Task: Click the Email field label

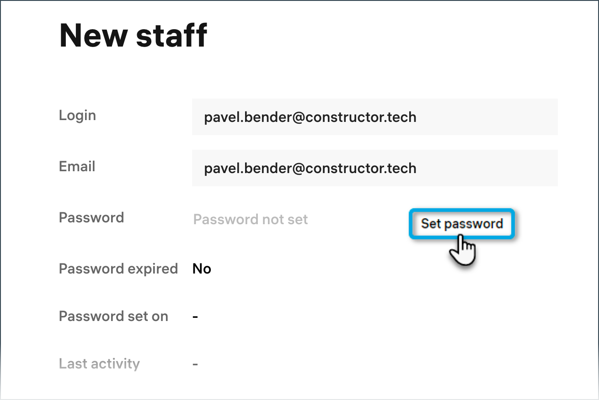Action: (77, 167)
